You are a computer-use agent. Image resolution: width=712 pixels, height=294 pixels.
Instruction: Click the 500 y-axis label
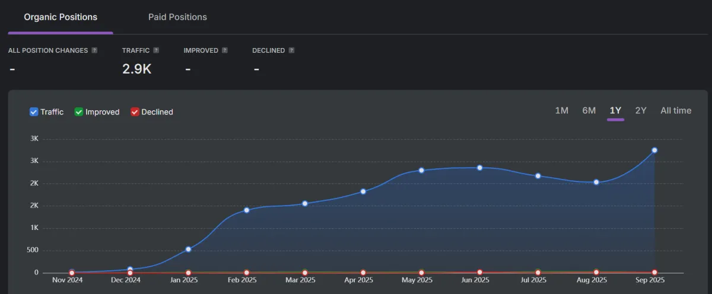pyautogui.click(x=31, y=250)
